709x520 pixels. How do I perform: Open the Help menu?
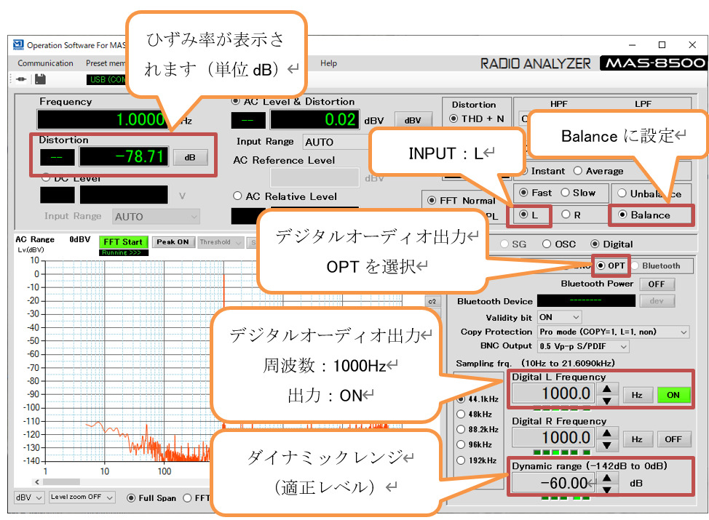[328, 63]
